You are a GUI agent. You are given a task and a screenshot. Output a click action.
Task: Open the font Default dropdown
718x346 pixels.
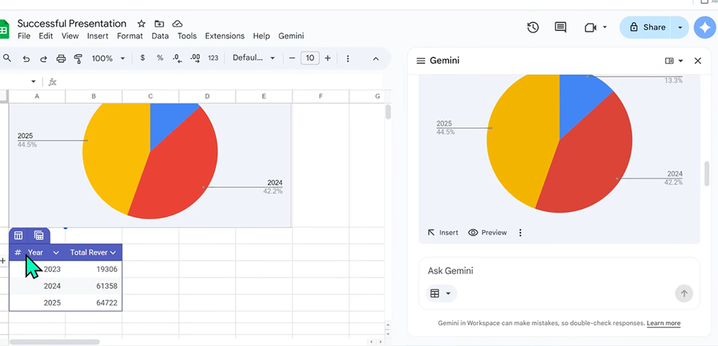point(272,58)
